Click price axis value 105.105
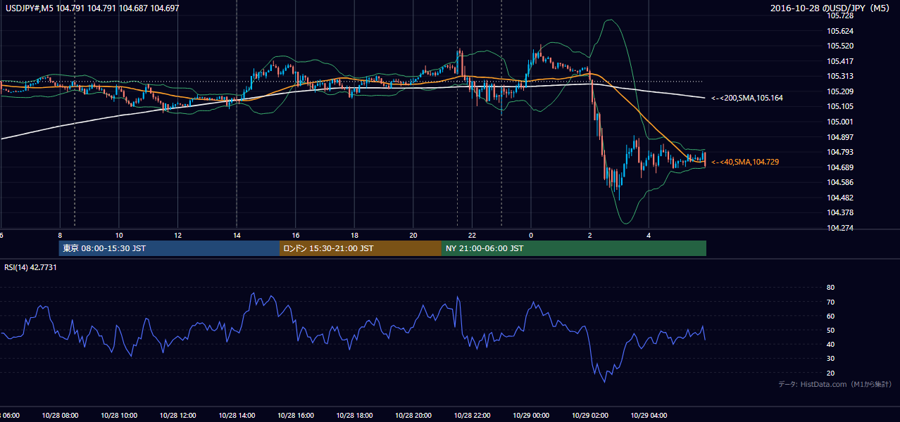Image resolution: width=900 pixels, height=422 pixels. pyautogui.click(x=839, y=106)
